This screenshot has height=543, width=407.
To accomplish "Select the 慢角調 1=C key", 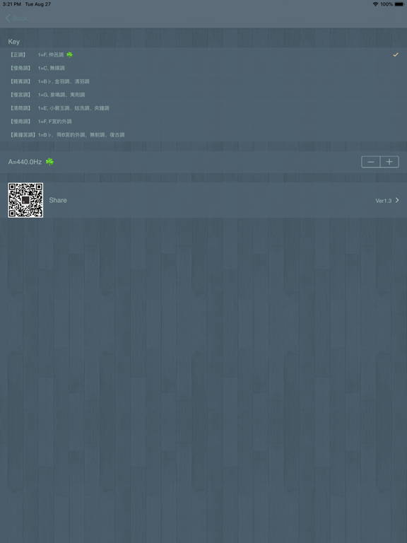I will click(203, 68).
